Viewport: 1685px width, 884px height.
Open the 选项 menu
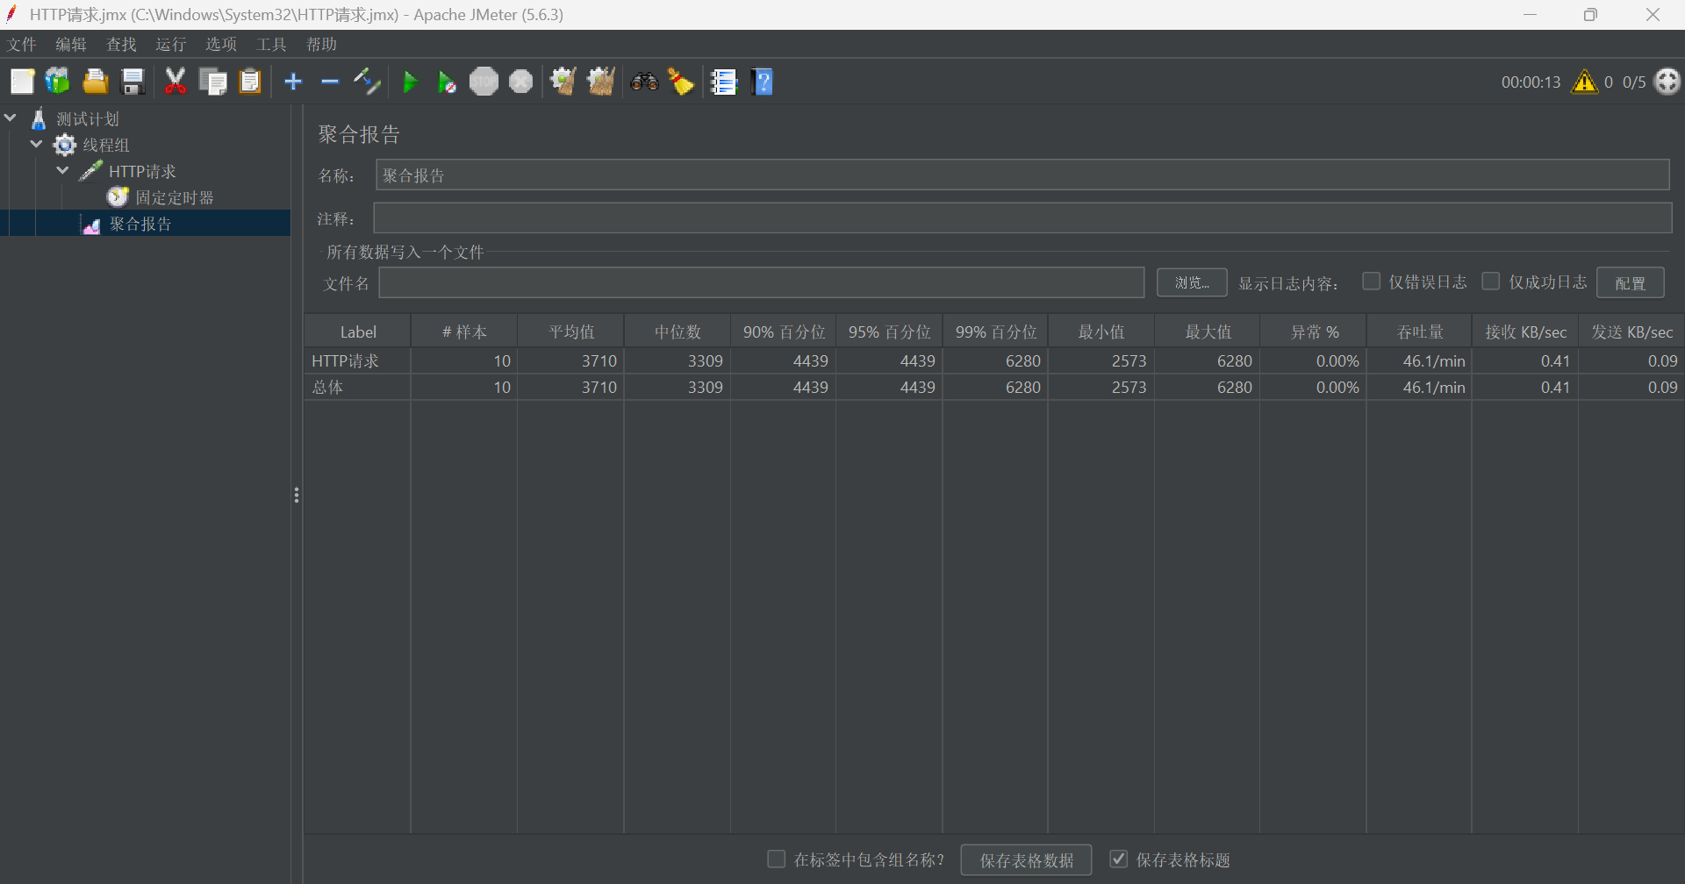coord(220,44)
